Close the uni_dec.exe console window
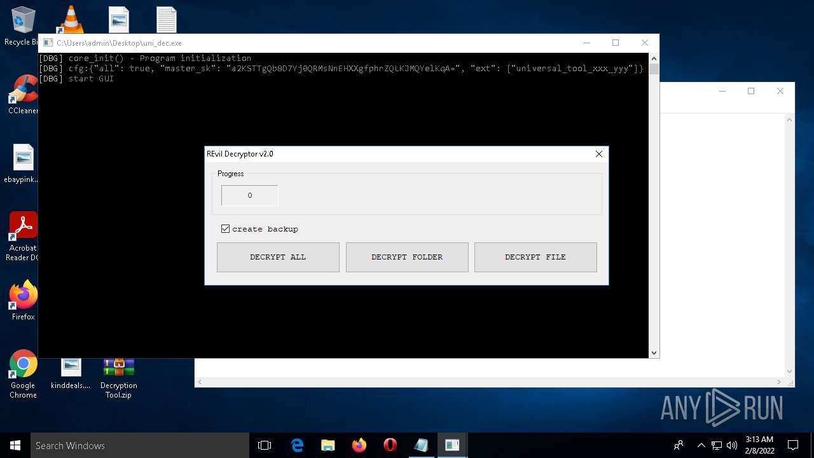Image resolution: width=814 pixels, height=458 pixels. point(645,43)
